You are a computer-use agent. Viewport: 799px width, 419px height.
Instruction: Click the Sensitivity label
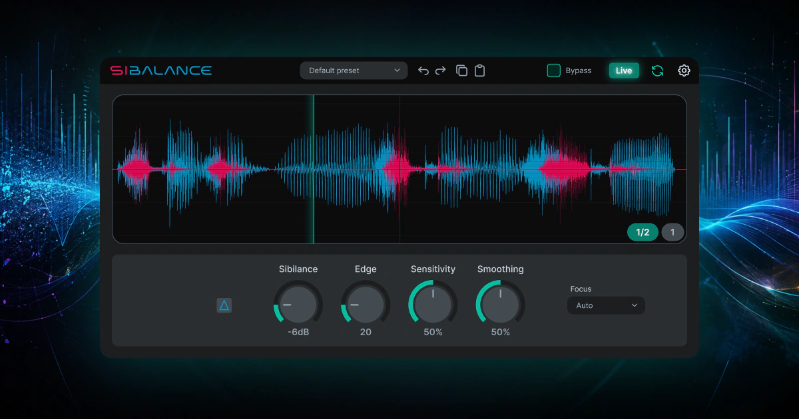pyautogui.click(x=433, y=269)
